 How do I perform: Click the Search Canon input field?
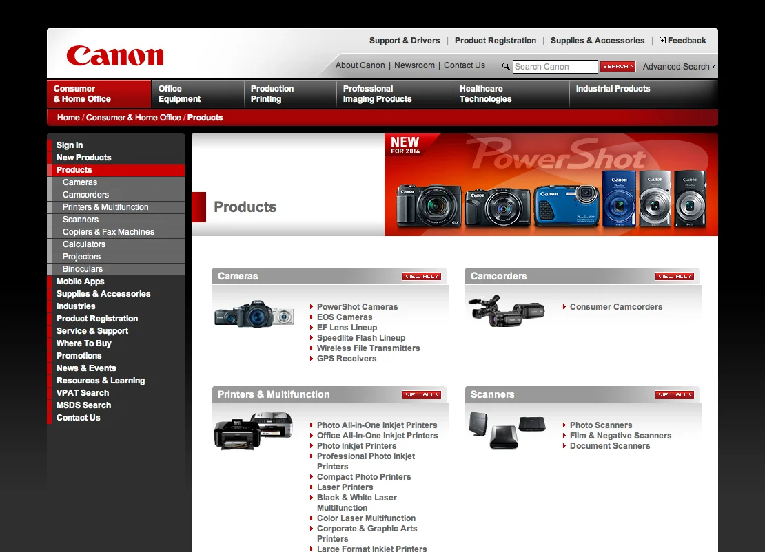pos(555,66)
